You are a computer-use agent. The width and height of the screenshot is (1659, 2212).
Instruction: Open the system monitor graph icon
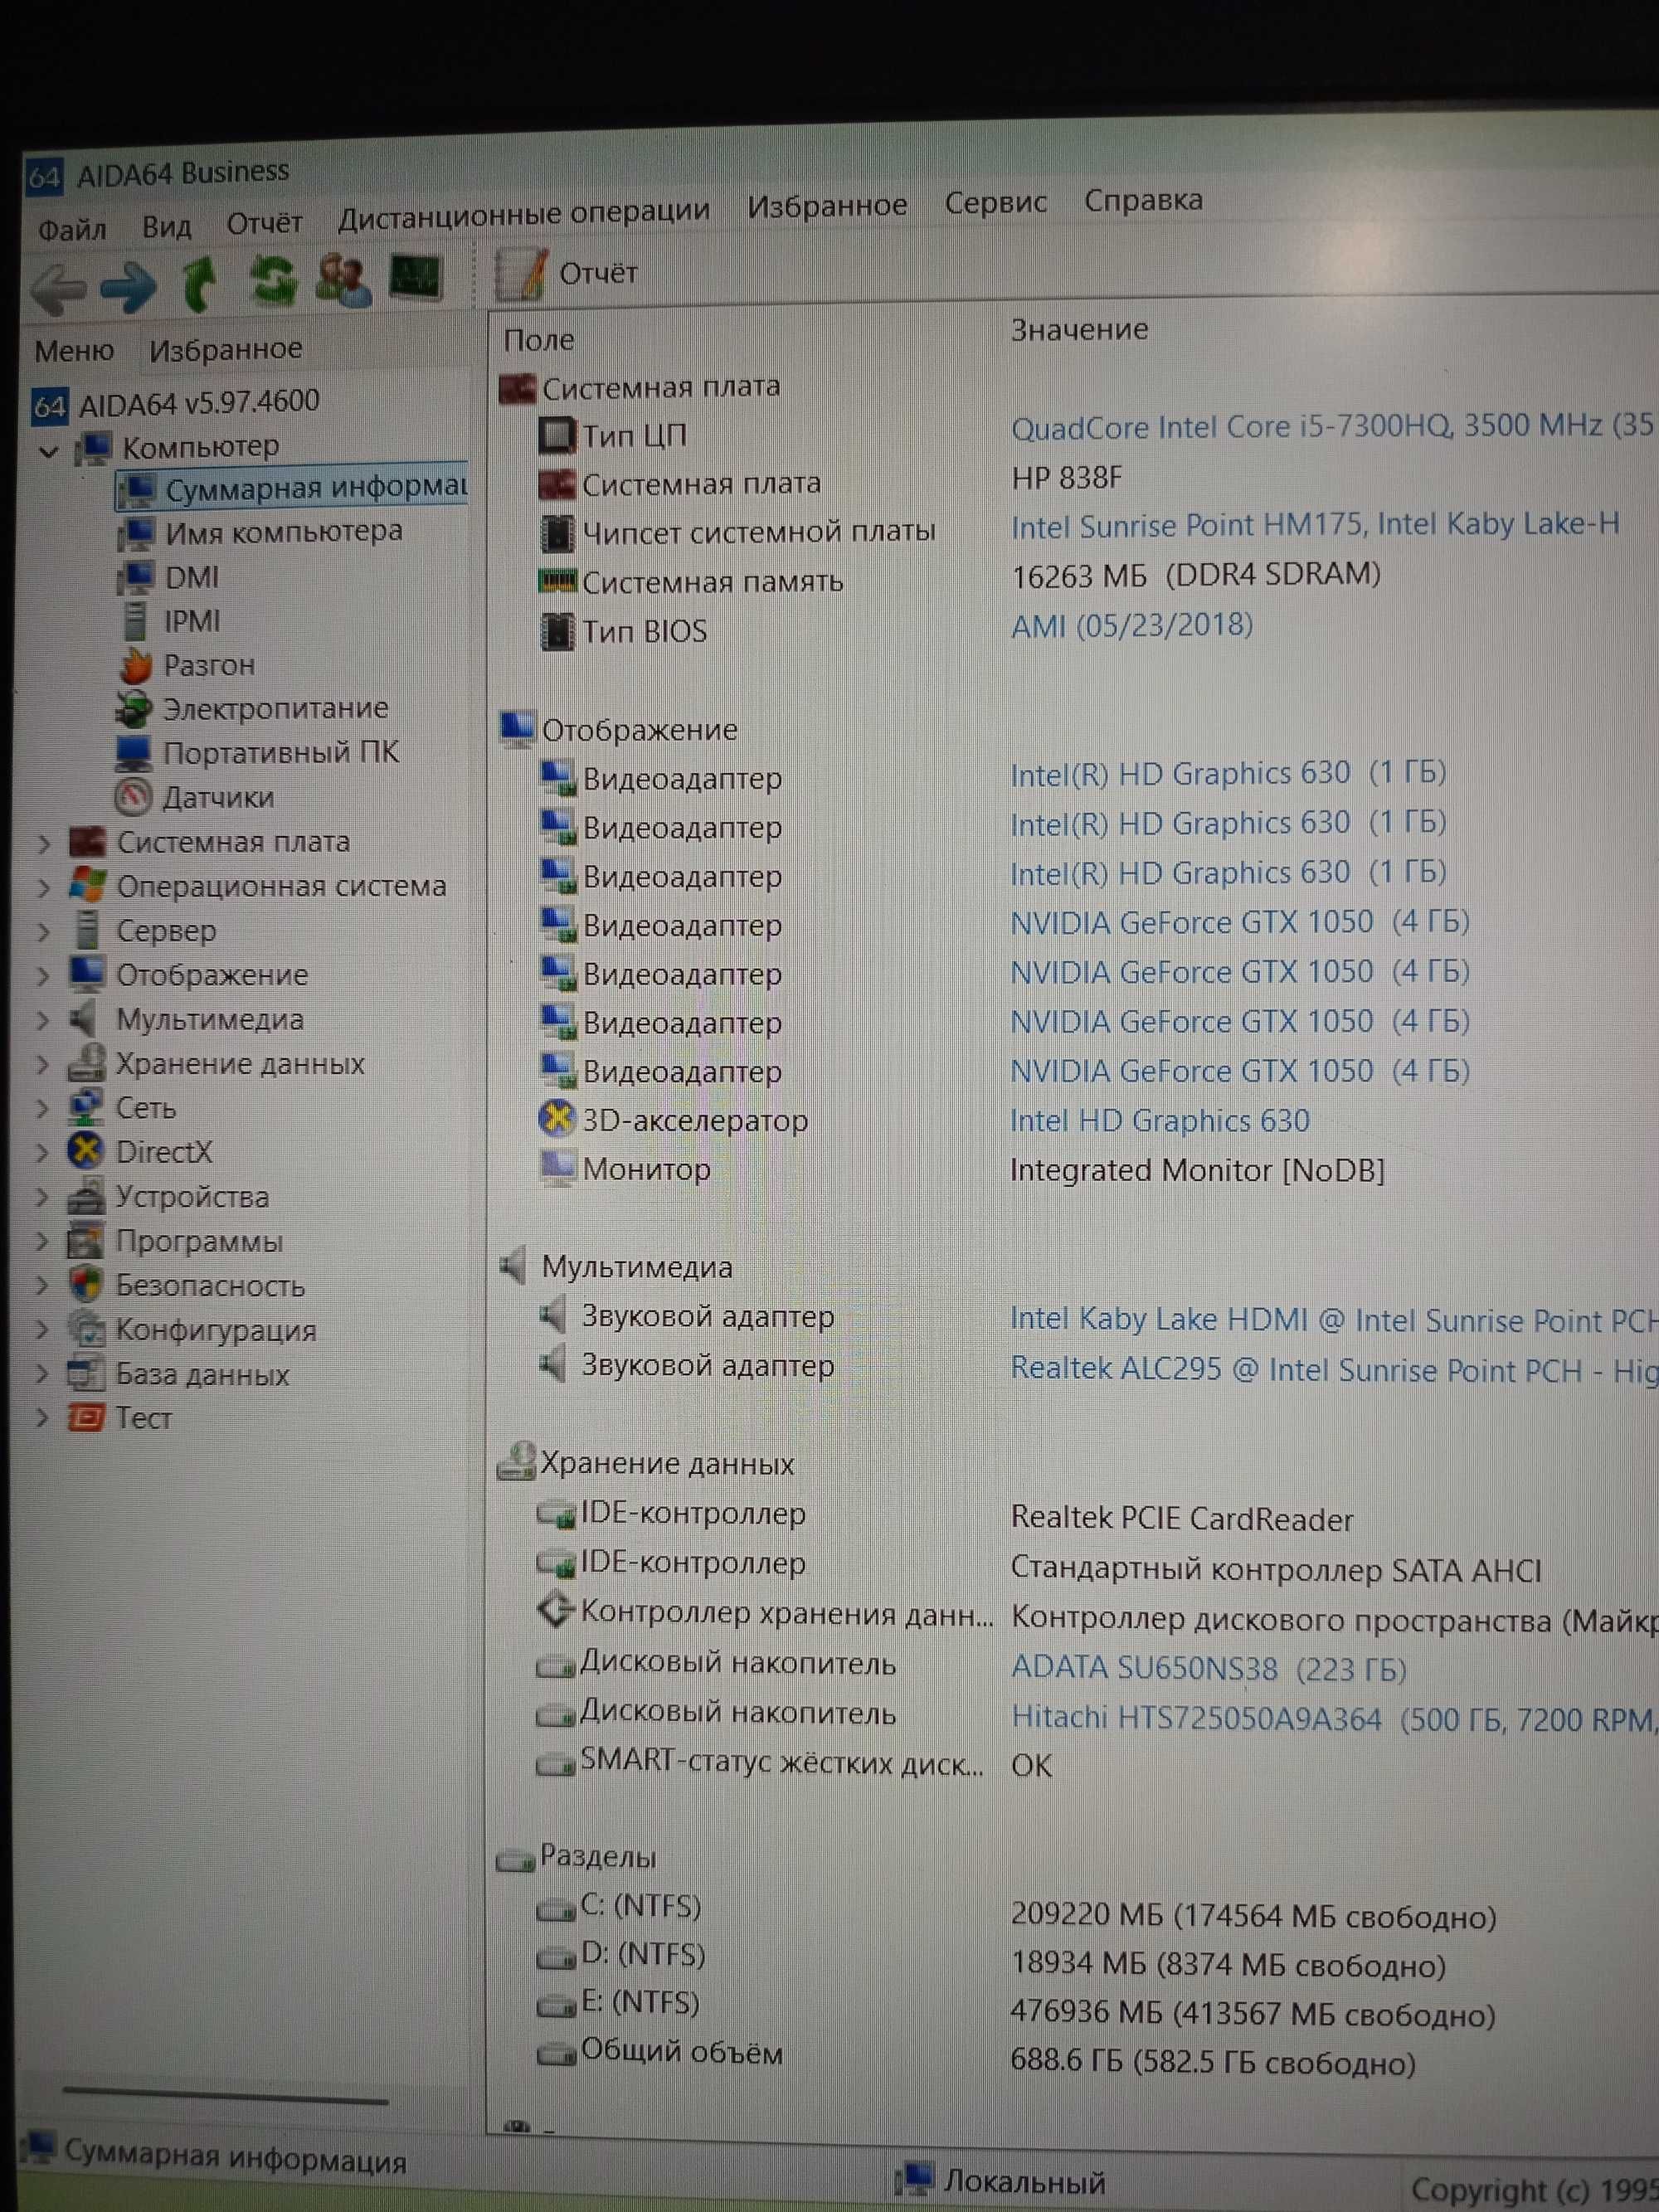click(x=415, y=277)
